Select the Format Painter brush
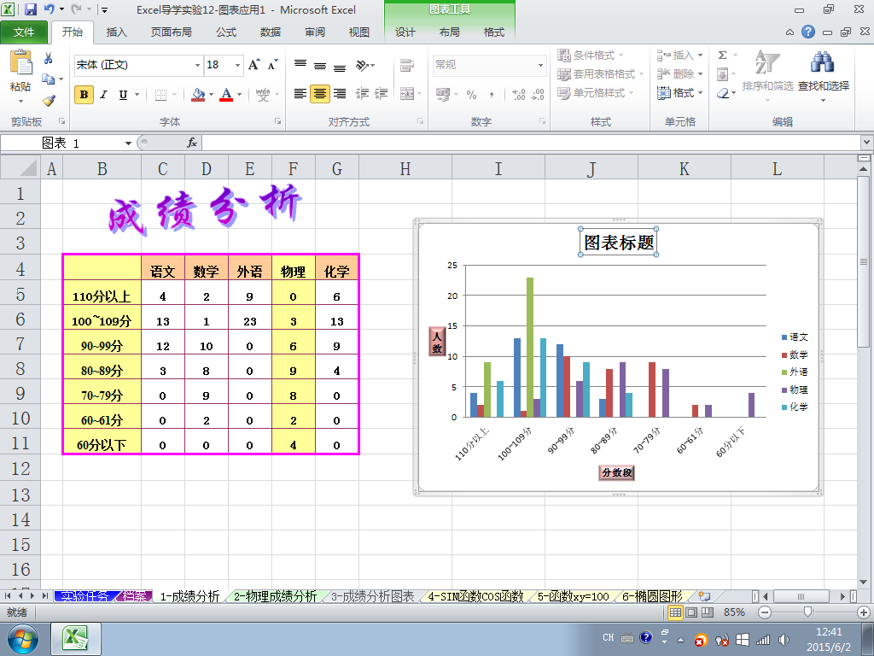Image resolution: width=874 pixels, height=656 pixels. click(x=49, y=101)
